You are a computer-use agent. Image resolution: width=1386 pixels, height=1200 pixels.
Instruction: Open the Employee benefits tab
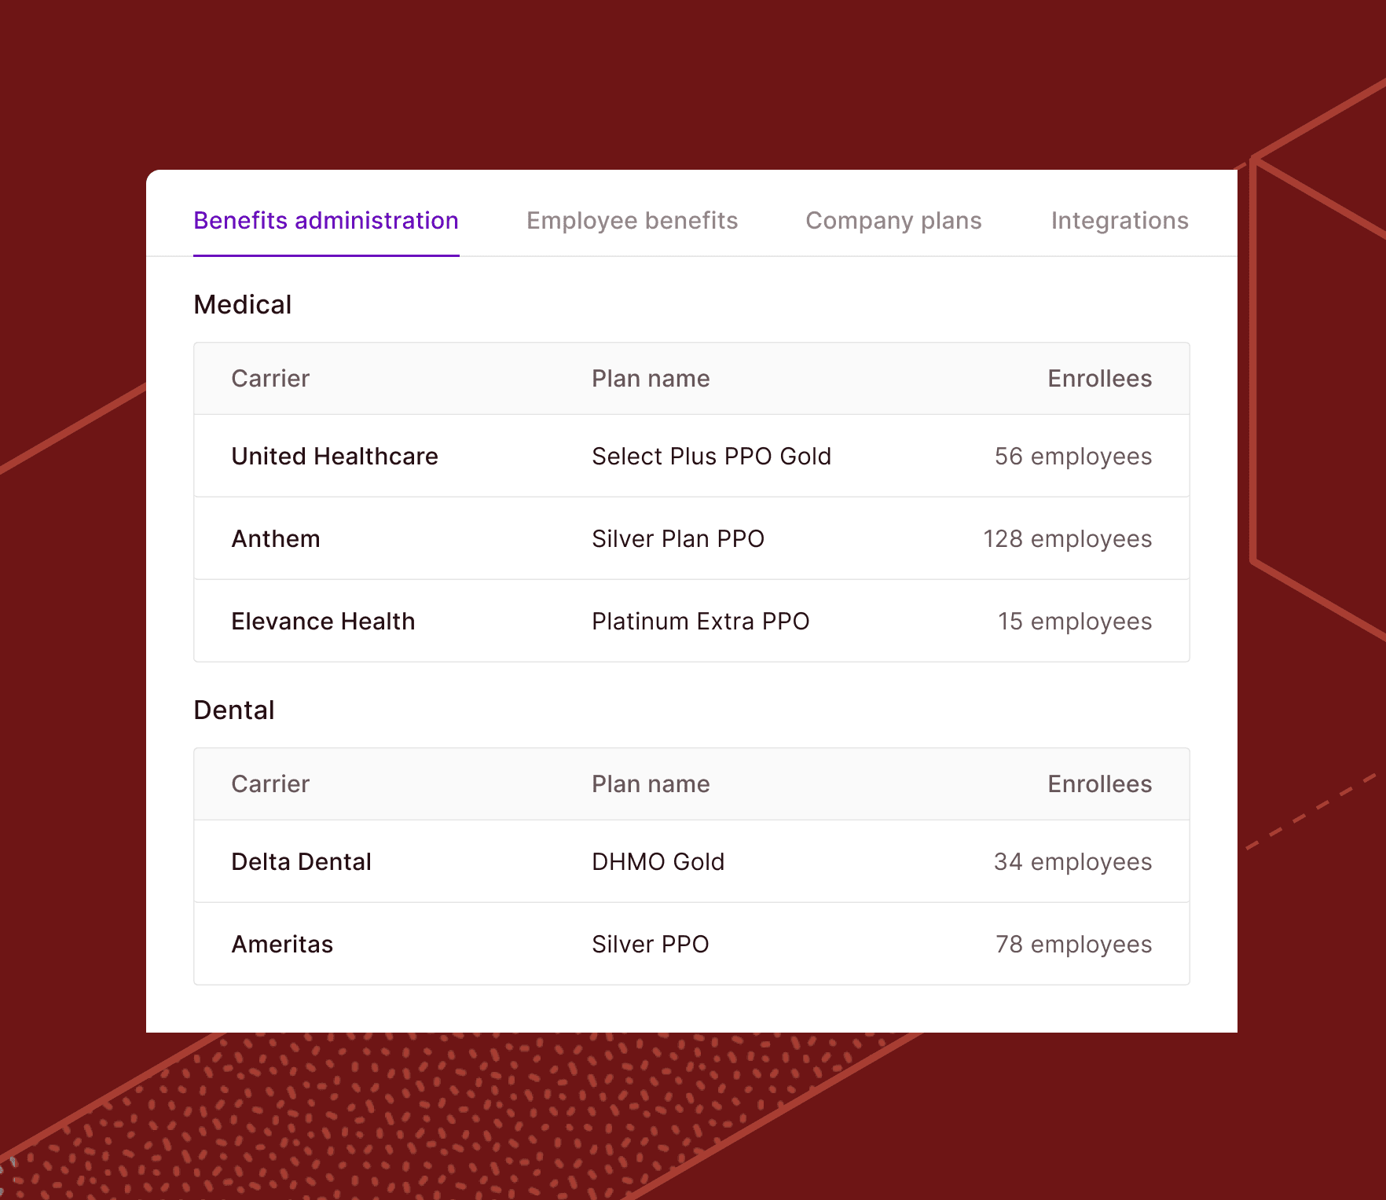coord(632,221)
